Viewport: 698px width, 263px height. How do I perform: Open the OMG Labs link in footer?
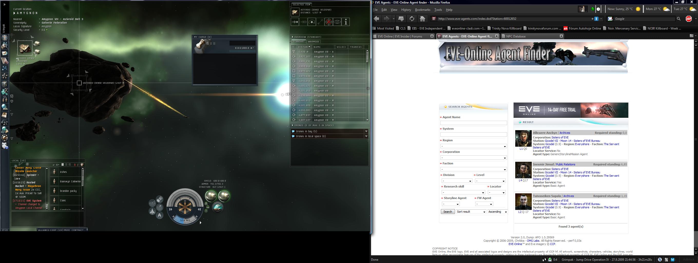point(533,241)
